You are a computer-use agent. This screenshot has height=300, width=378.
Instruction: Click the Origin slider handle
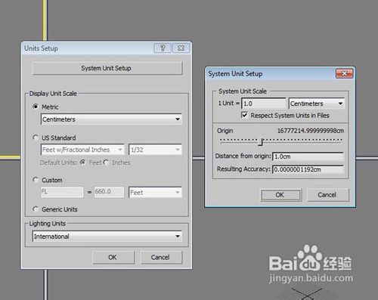coord(261,142)
